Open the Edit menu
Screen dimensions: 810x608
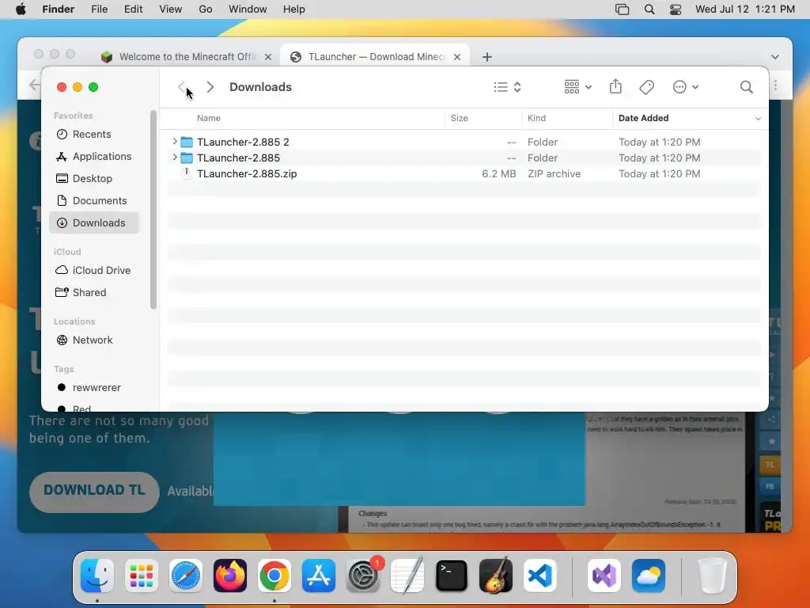(x=133, y=9)
